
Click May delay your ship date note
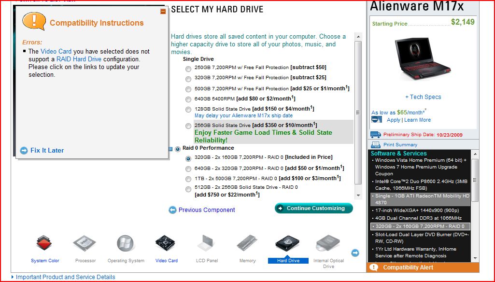(x=243, y=115)
